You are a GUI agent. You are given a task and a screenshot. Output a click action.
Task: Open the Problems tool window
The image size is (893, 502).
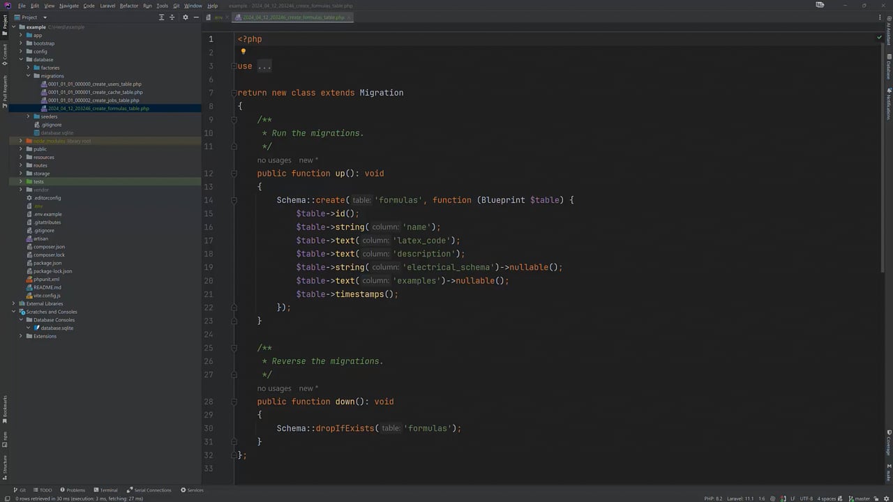[73, 490]
